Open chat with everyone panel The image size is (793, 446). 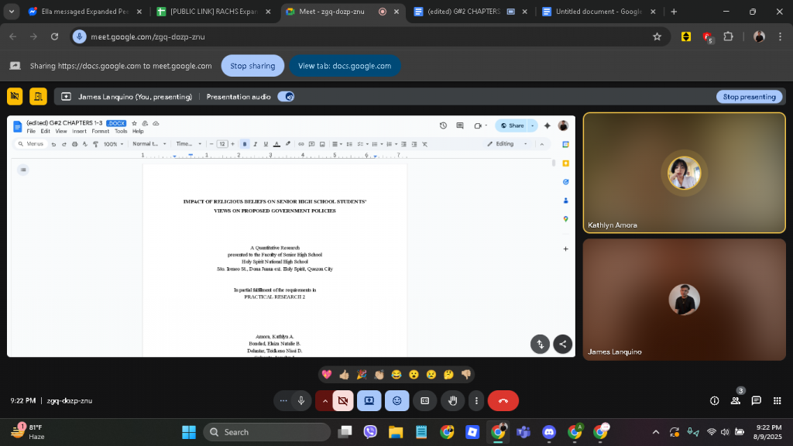click(x=756, y=400)
